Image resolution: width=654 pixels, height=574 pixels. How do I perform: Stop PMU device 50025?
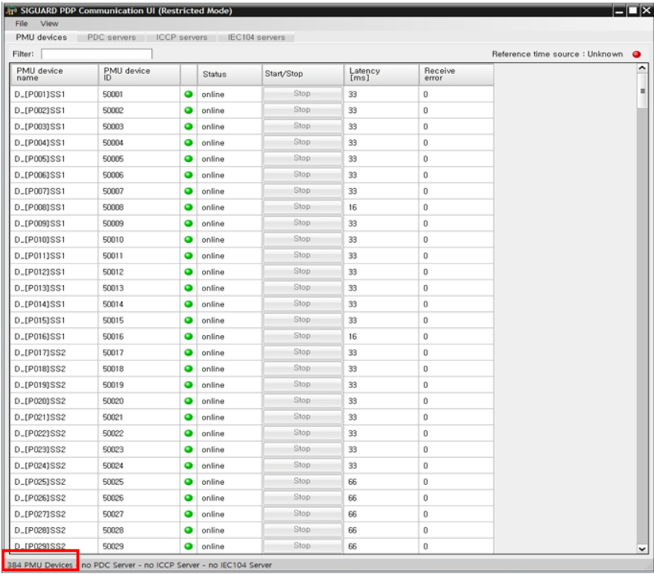click(302, 481)
